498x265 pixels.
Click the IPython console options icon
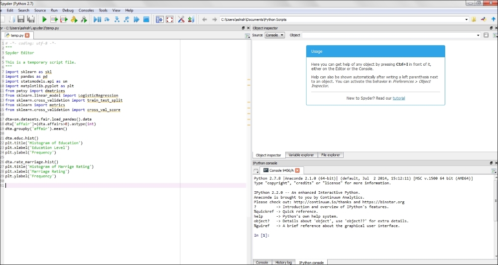tap(494, 171)
